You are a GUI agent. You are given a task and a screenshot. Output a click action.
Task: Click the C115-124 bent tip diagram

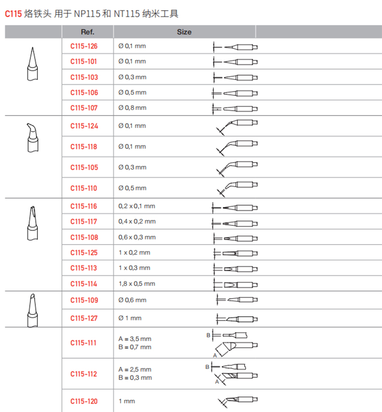coord(236,126)
